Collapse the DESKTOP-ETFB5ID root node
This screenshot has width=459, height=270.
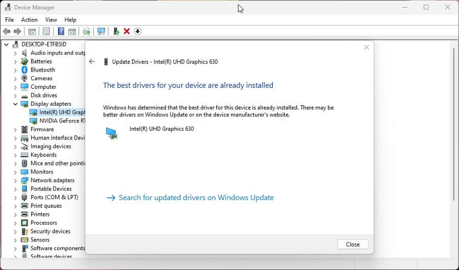click(x=6, y=44)
